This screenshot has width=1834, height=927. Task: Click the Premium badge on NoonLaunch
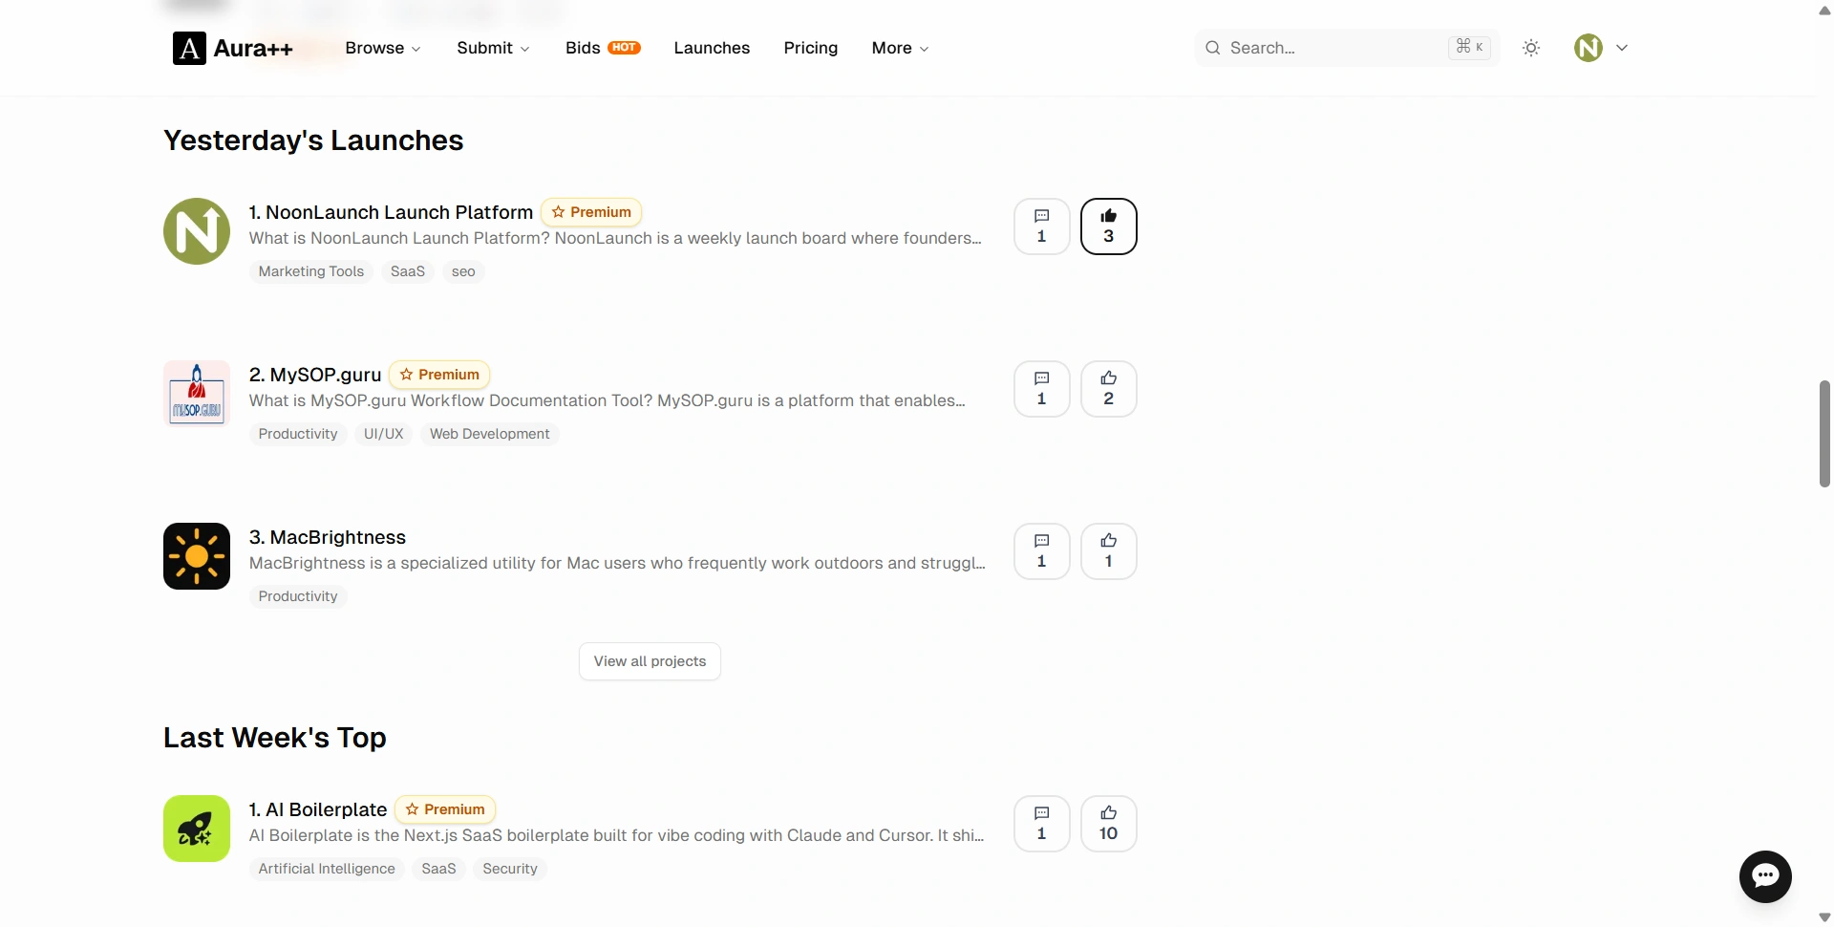591,212
